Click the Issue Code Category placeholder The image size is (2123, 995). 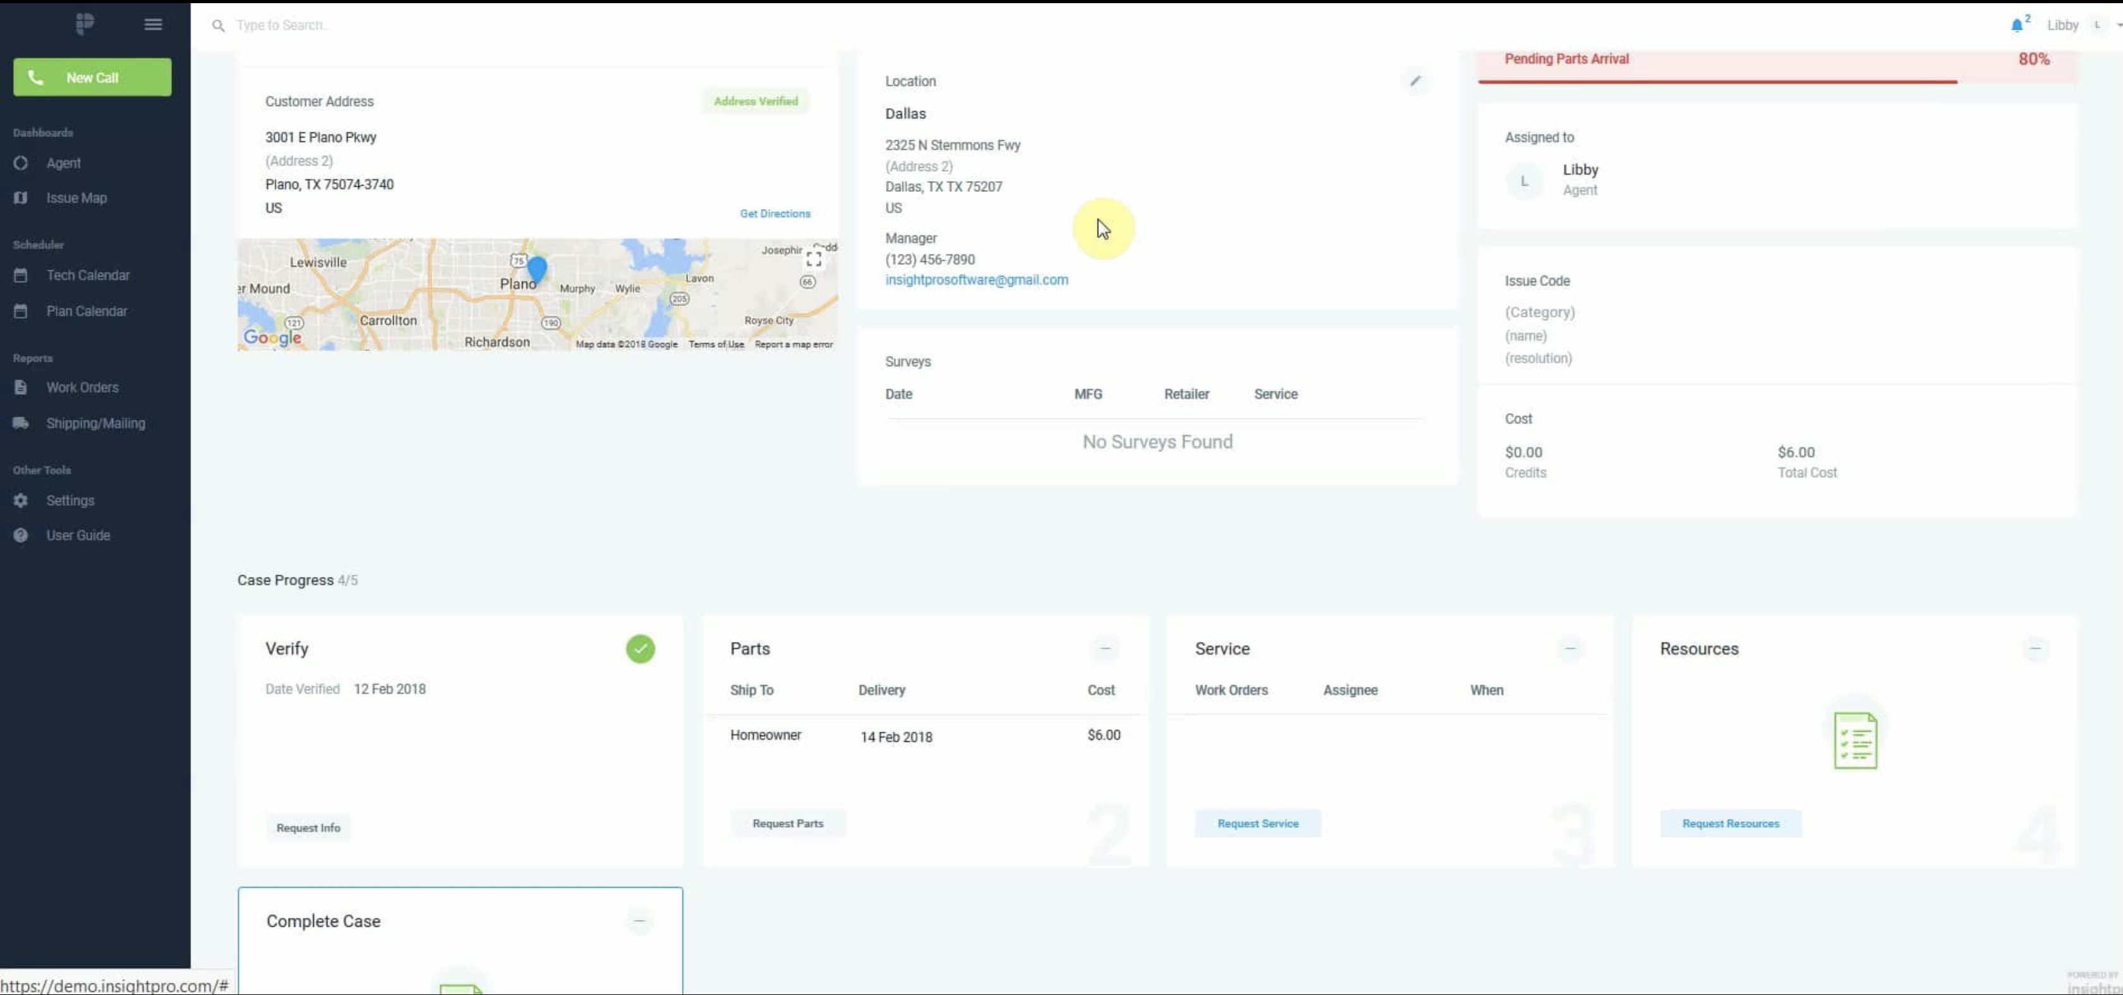[1540, 312]
